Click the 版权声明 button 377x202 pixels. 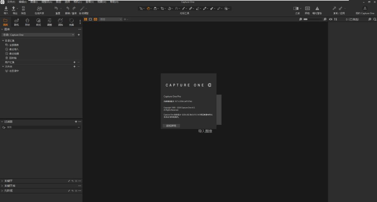pos(171,126)
